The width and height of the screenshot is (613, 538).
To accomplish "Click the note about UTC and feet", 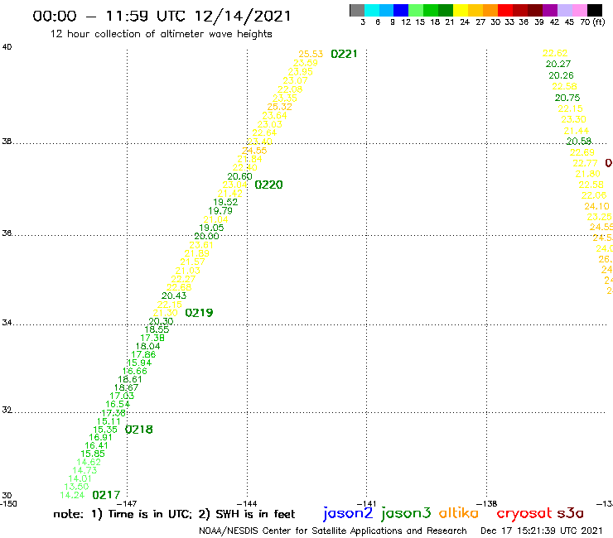I will coord(174,514).
